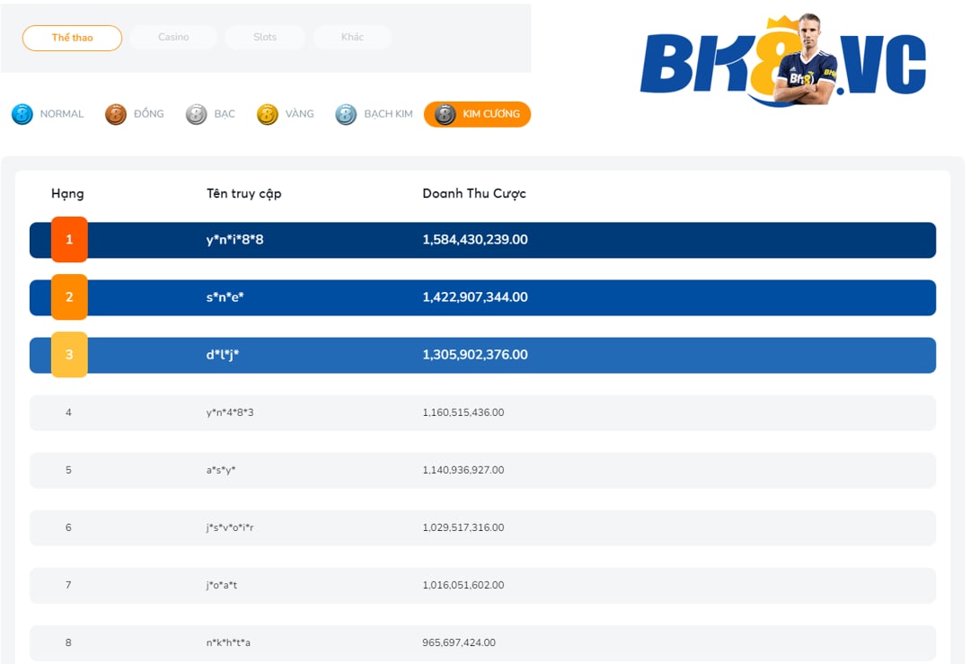The height and width of the screenshot is (664, 970).
Task: Click the Doanh Thu Cược column header
Action: 475,193
